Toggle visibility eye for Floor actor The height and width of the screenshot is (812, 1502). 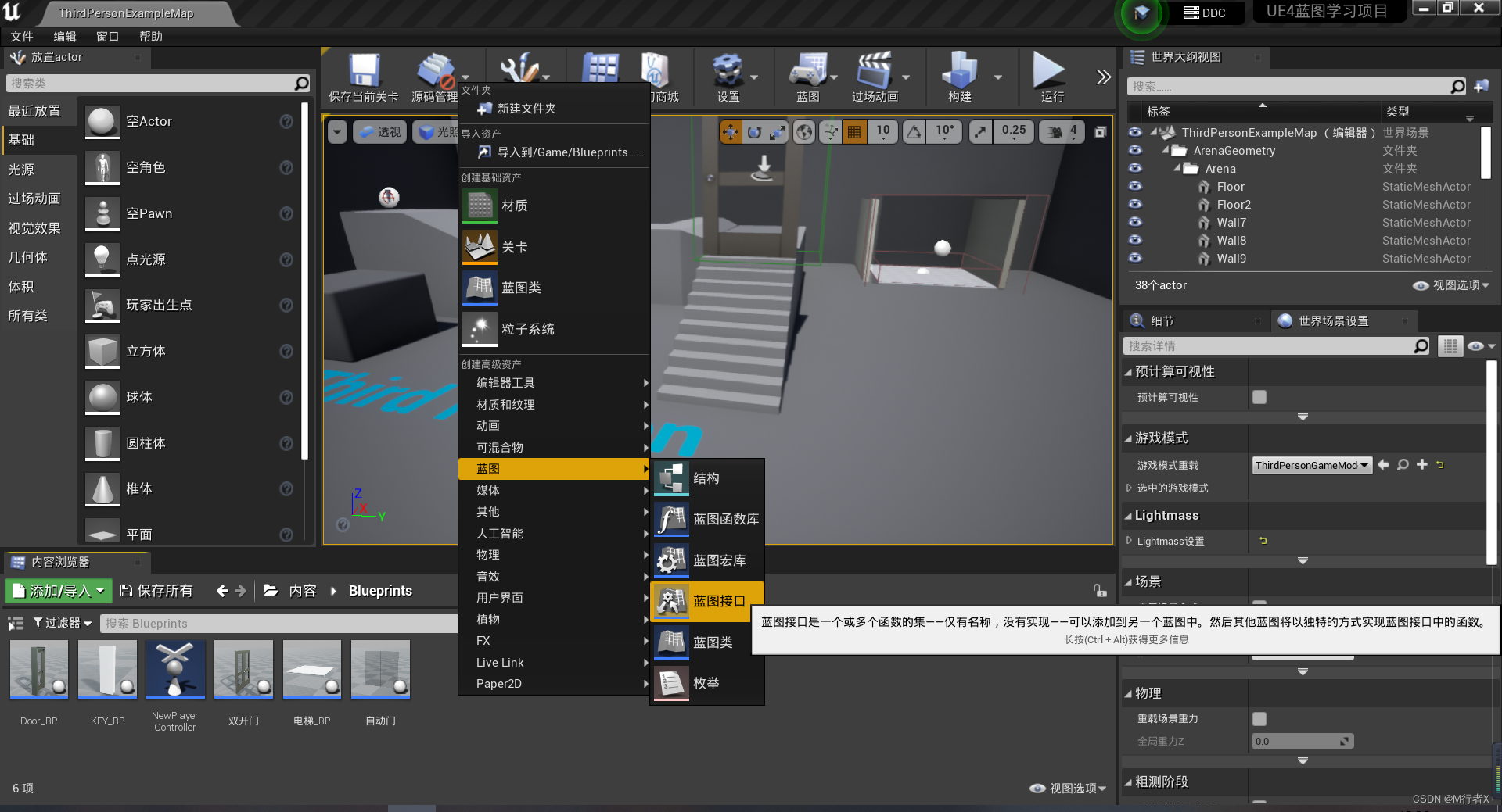[x=1135, y=186]
